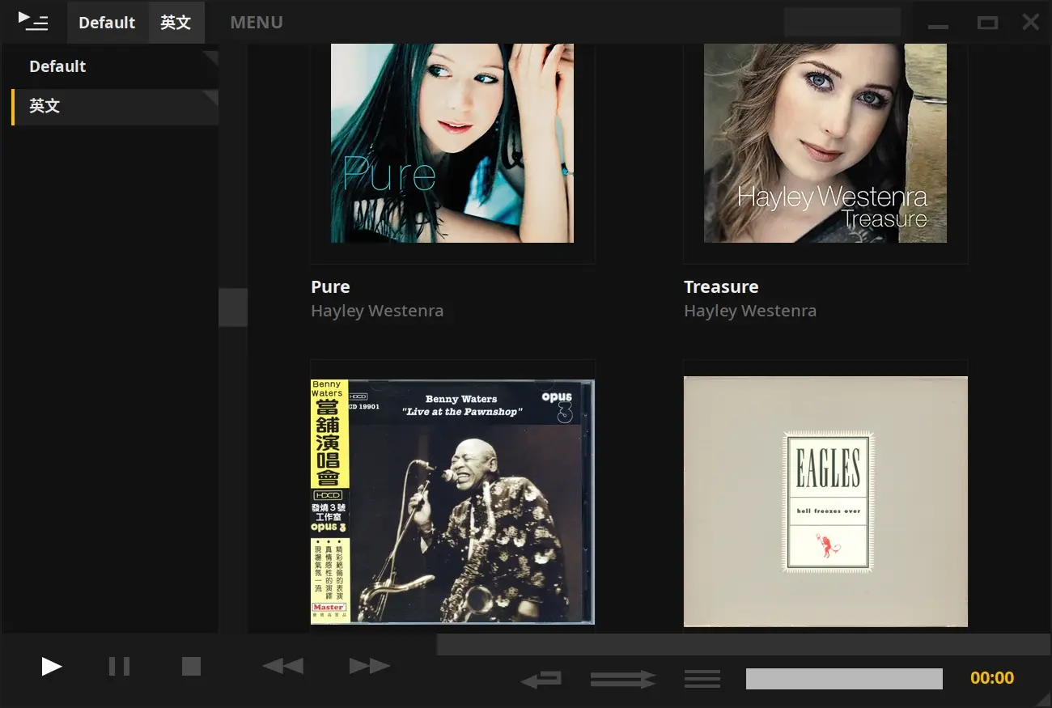Screen dimensions: 1052x708
Task: Start playback with the Play button
Action: [x=52, y=666]
